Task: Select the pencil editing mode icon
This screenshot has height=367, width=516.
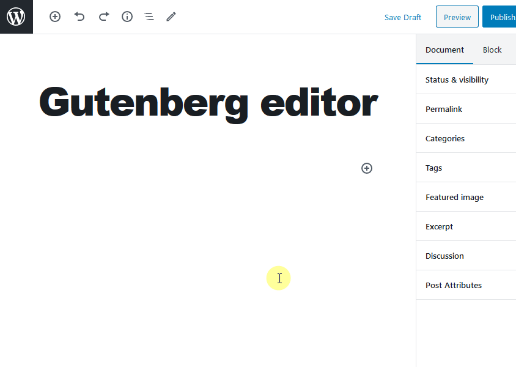Action: point(171,17)
